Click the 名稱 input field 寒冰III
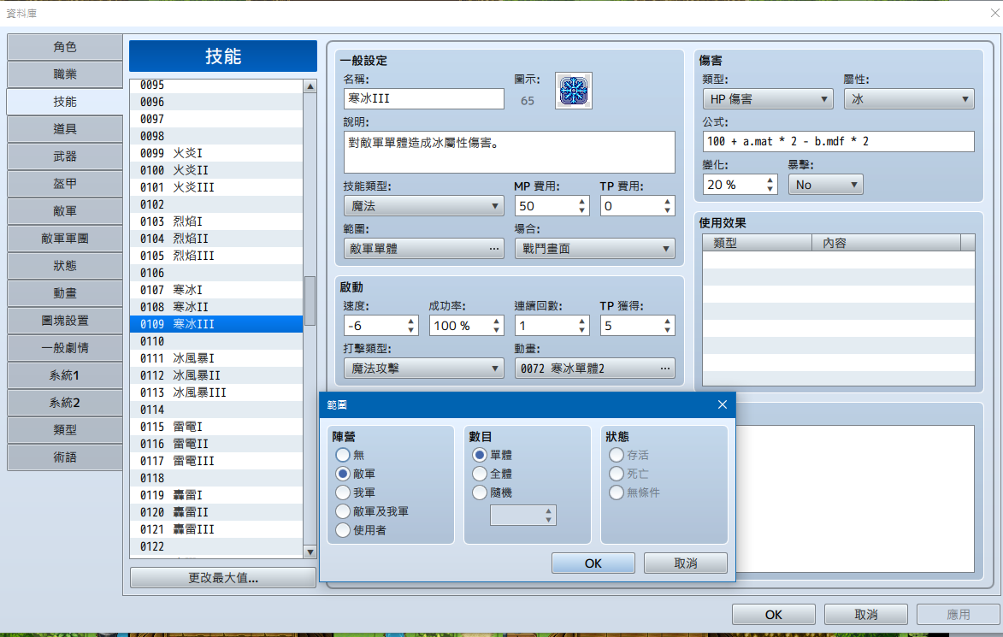 point(423,98)
